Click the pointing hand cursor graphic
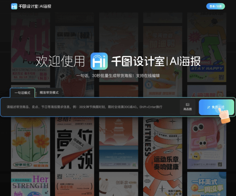Viewport: 236px width, 196px height. click(225, 115)
